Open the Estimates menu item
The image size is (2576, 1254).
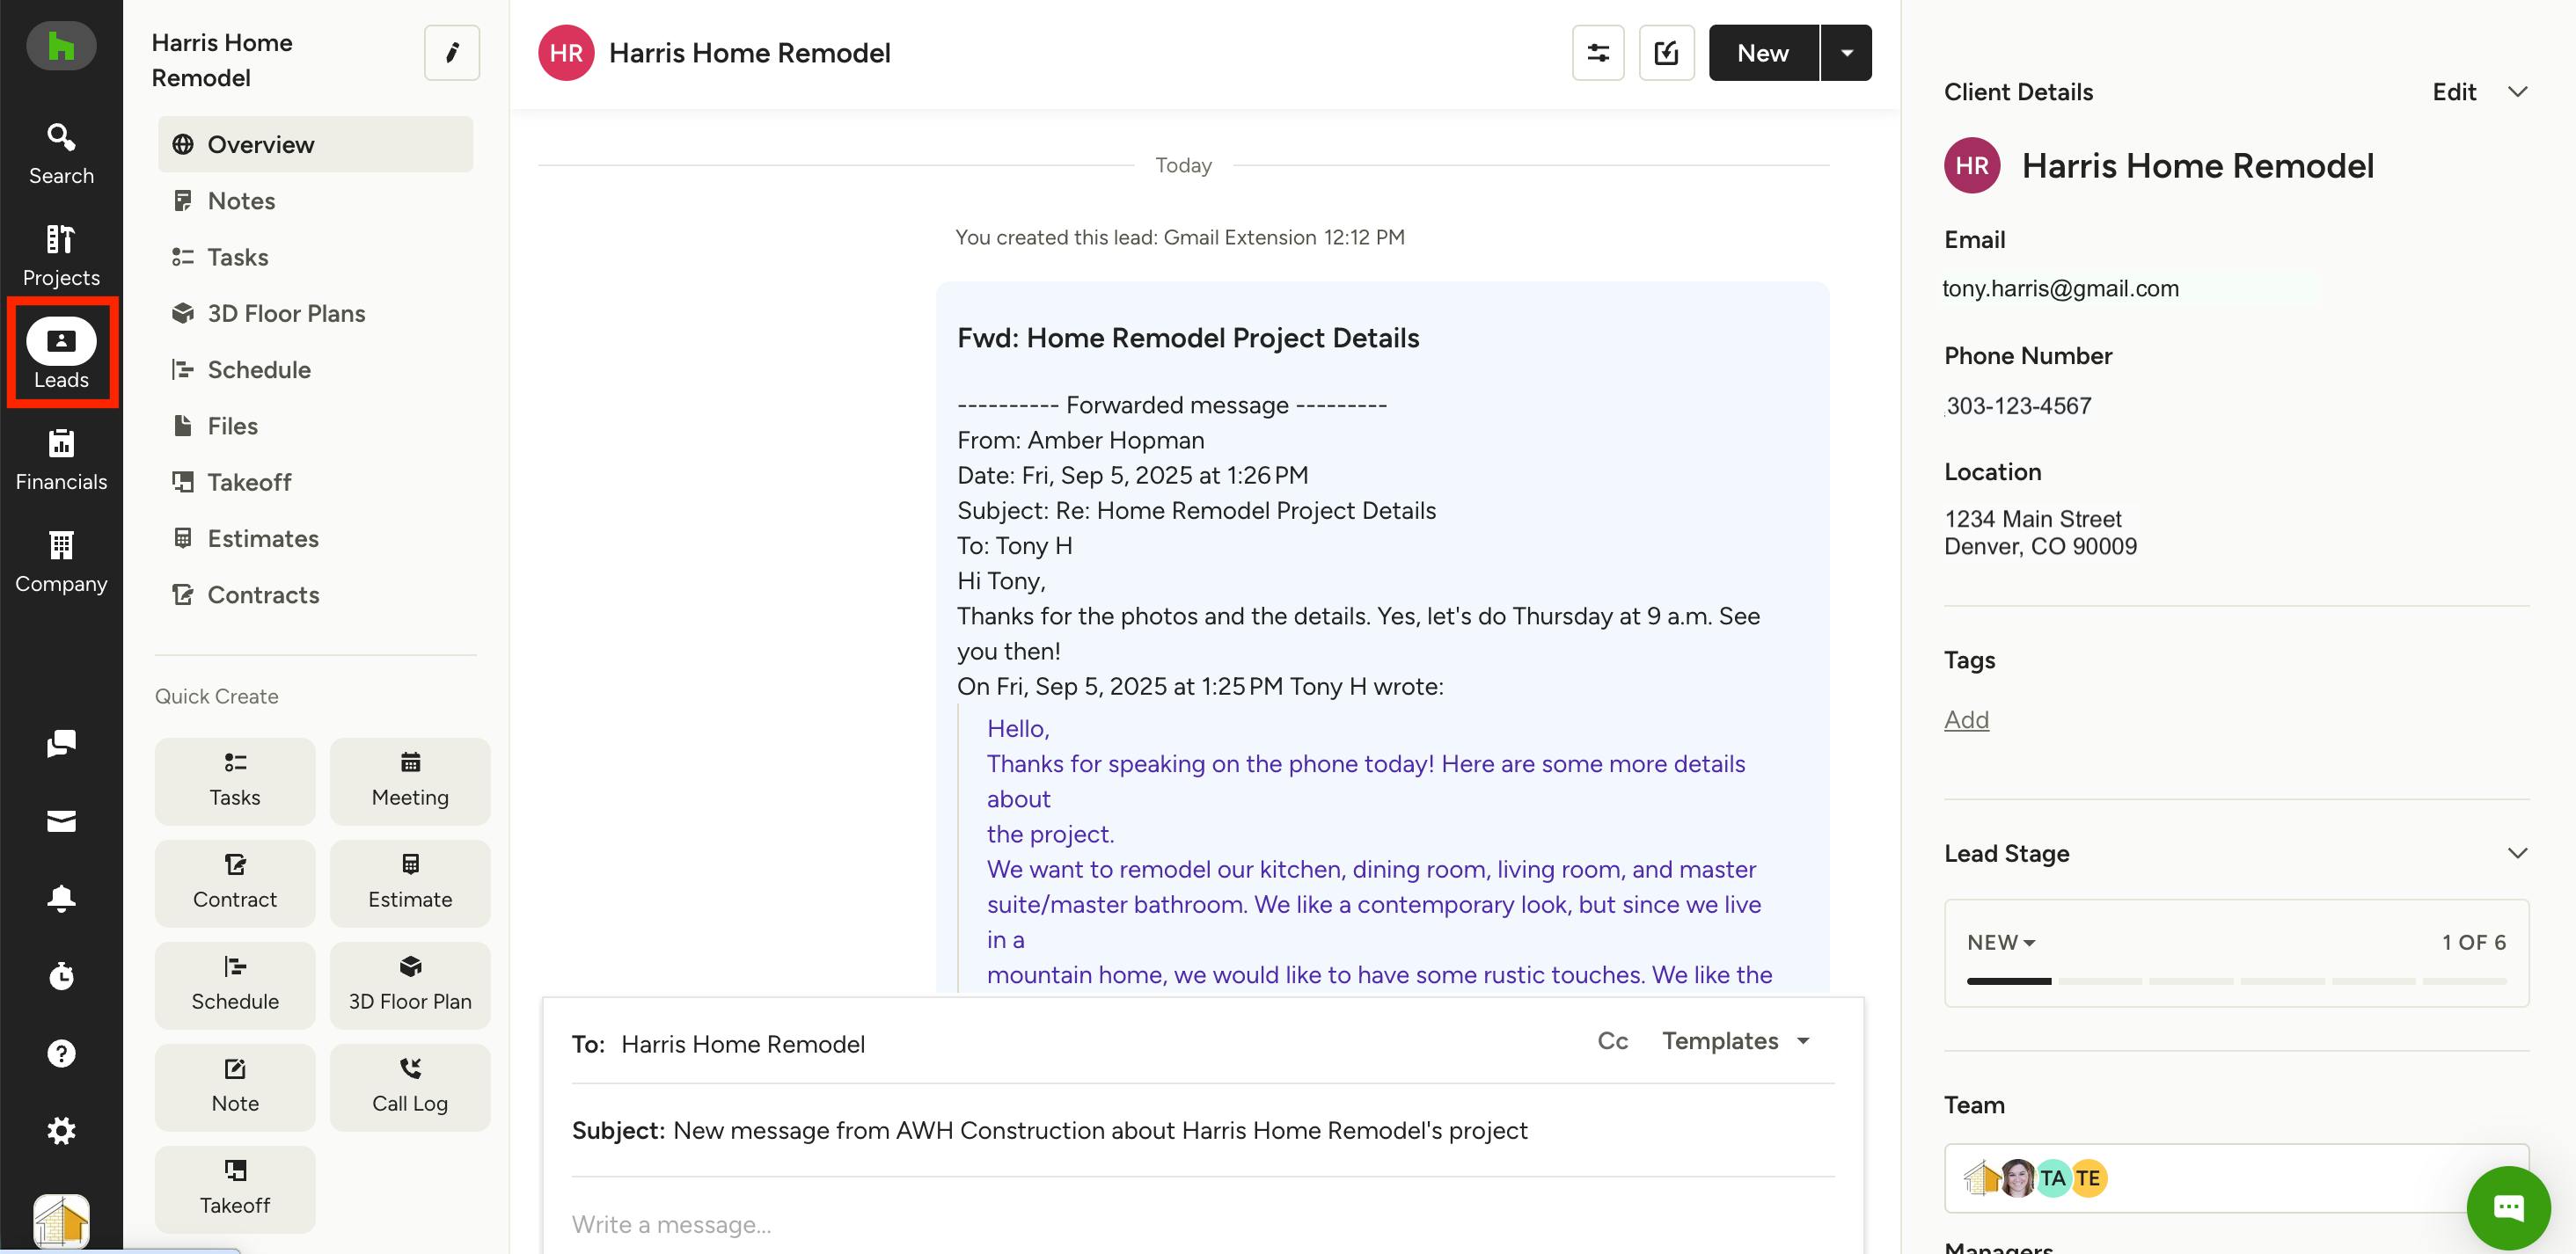(x=263, y=538)
